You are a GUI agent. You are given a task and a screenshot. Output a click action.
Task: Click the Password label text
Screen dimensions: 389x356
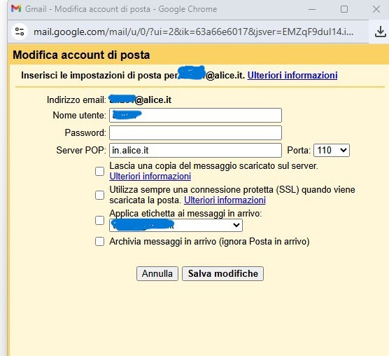(x=85, y=132)
